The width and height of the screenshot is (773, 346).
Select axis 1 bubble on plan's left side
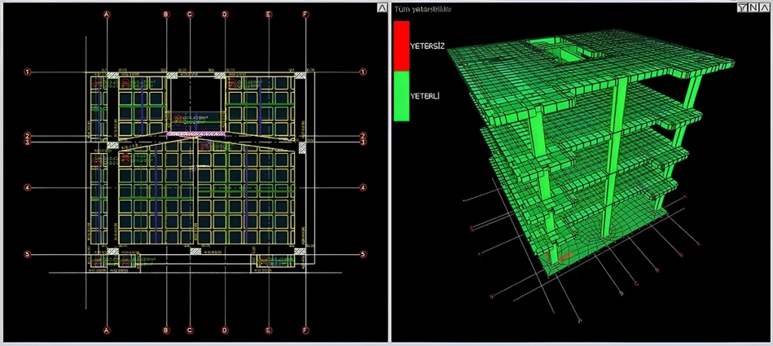tap(27, 72)
